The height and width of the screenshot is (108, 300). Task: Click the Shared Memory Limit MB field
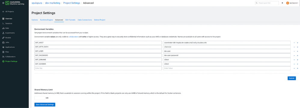(40, 98)
